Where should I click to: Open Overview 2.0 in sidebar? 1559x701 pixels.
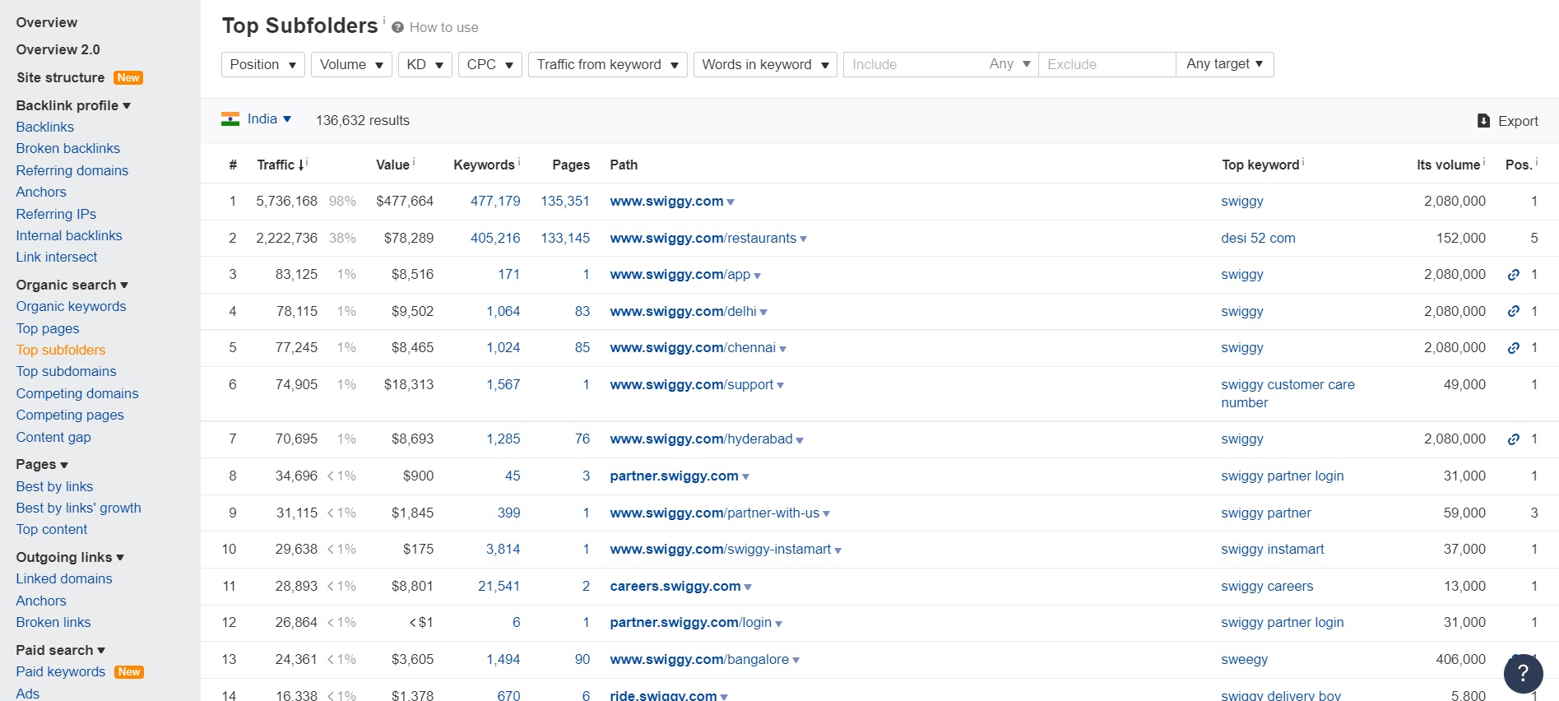(58, 49)
